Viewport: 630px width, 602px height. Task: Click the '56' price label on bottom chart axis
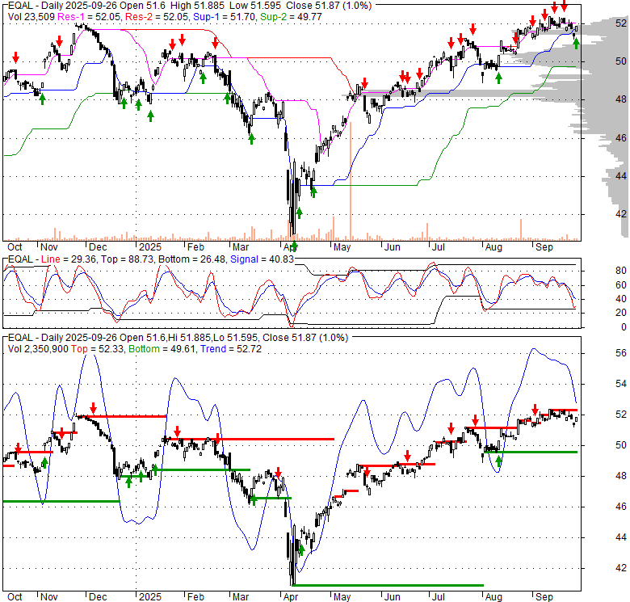pos(621,353)
